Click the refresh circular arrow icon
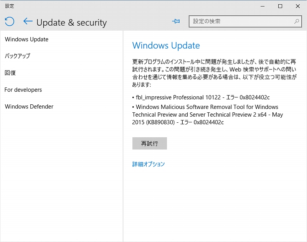Image resolution: width=307 pixels, height=242 pixels. [x=9, y=21]
